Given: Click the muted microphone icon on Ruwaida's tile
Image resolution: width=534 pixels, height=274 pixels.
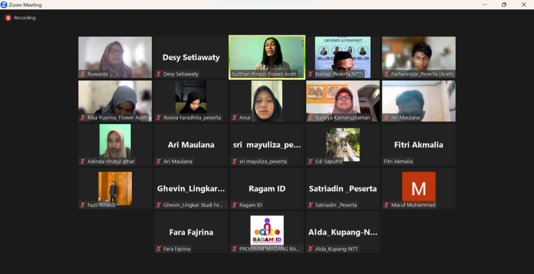Looking at the screenshot, I should click(x=83, y=74).
